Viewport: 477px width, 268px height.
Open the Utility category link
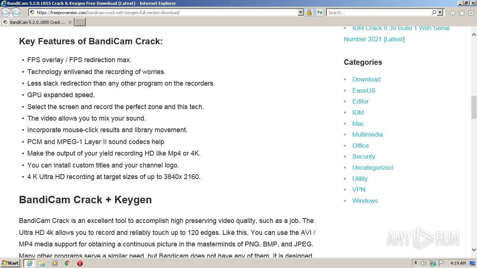(x=360, y=179)
